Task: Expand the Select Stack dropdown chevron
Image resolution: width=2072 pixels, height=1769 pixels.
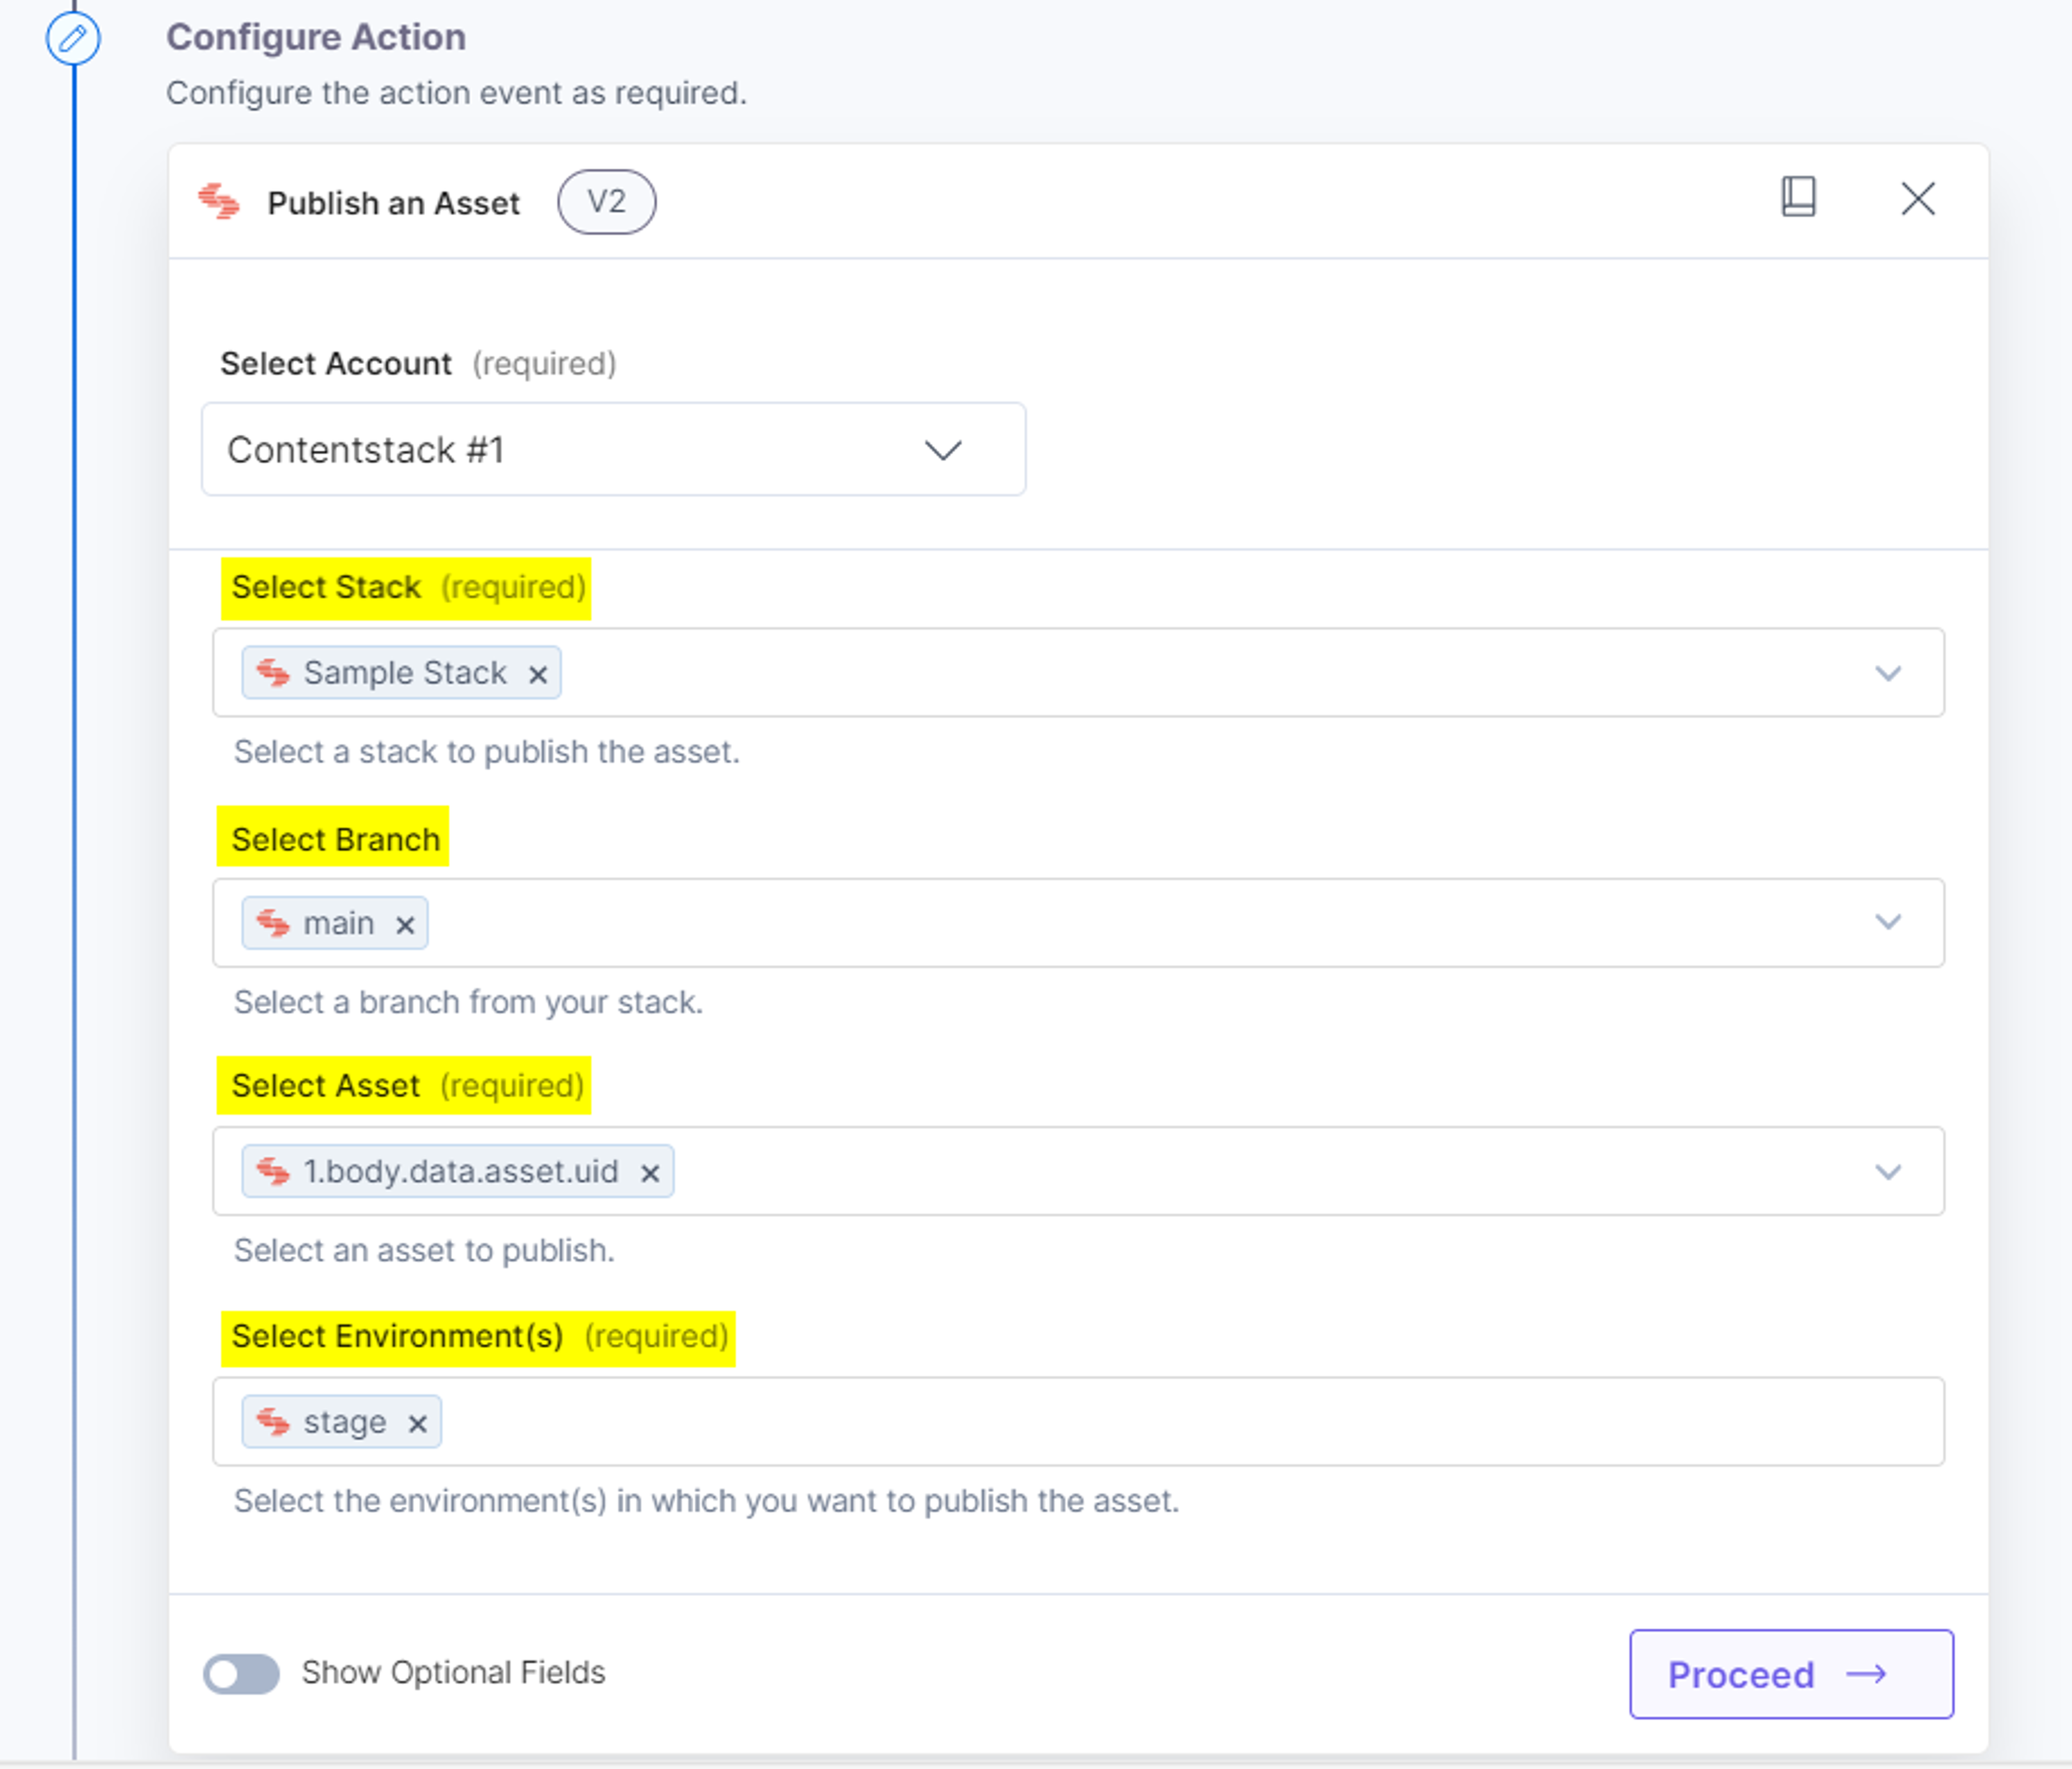Action: [1887, 673]
